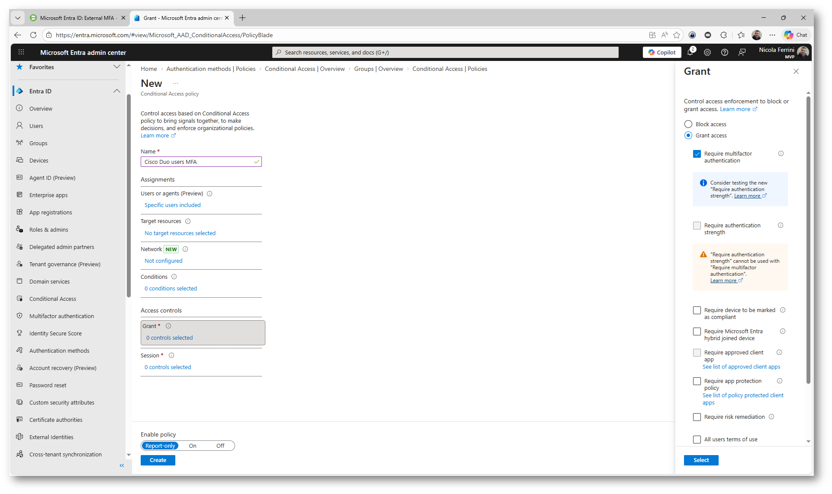The width and height of the screenshot is (832, 494).
Task: Open the ellipsis menu beside New
Action: [175, 83]
